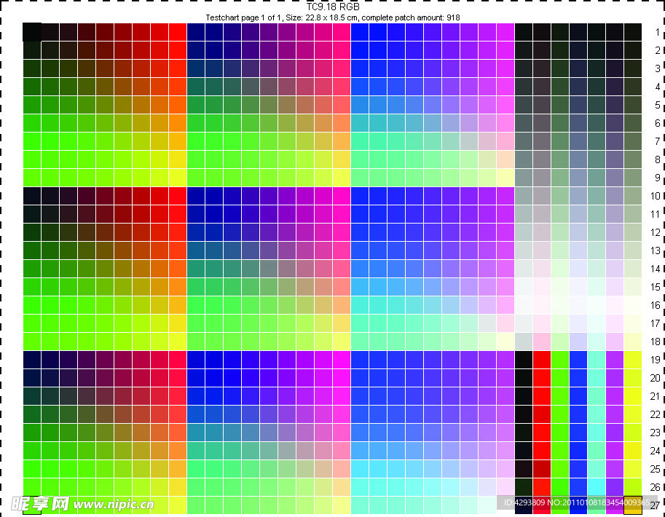
Task: Click the last patch in row 1 beside its number
Action: pyautogui.click(x=633, y=32)
